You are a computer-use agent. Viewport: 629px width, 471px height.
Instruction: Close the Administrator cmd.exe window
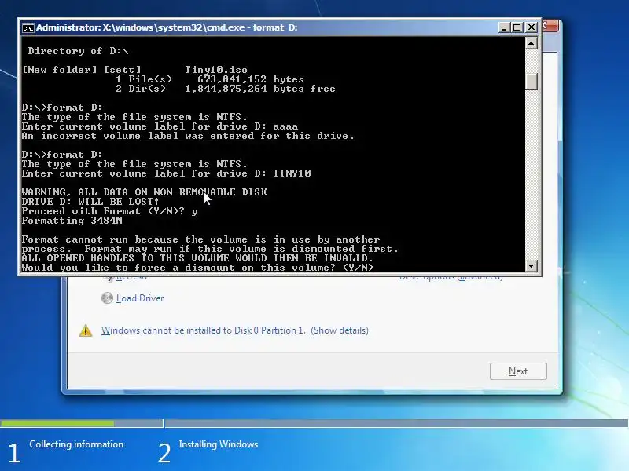tap(532, 27)
